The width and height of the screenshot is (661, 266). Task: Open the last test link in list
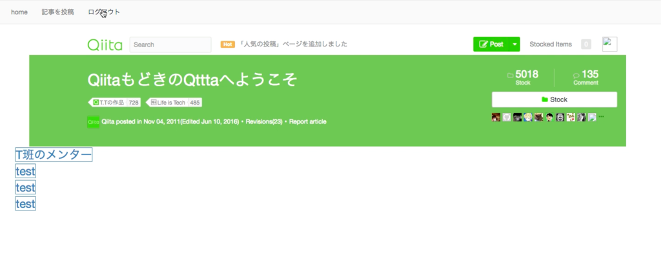[25, 203]
